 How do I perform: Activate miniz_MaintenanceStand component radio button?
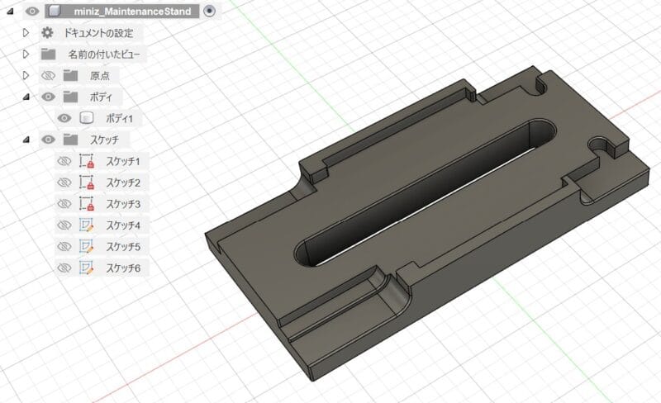click(x=209, y=12)
